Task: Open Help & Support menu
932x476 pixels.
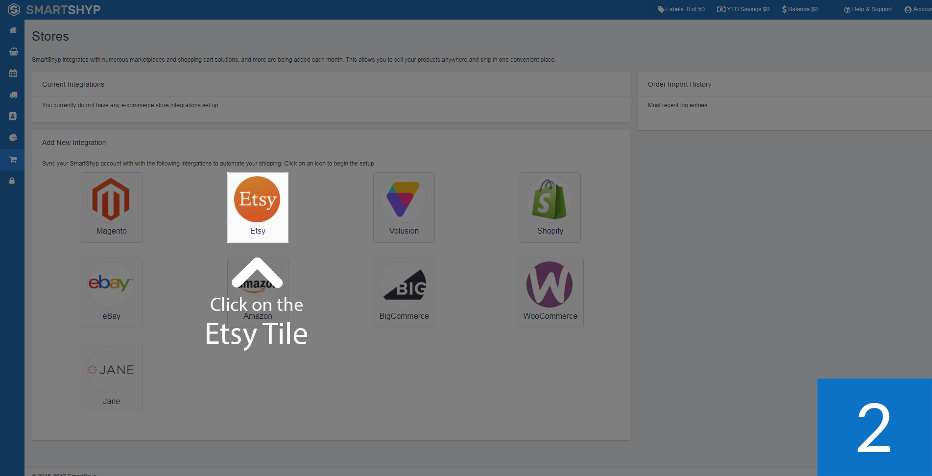Action: [x=868, y=9]
